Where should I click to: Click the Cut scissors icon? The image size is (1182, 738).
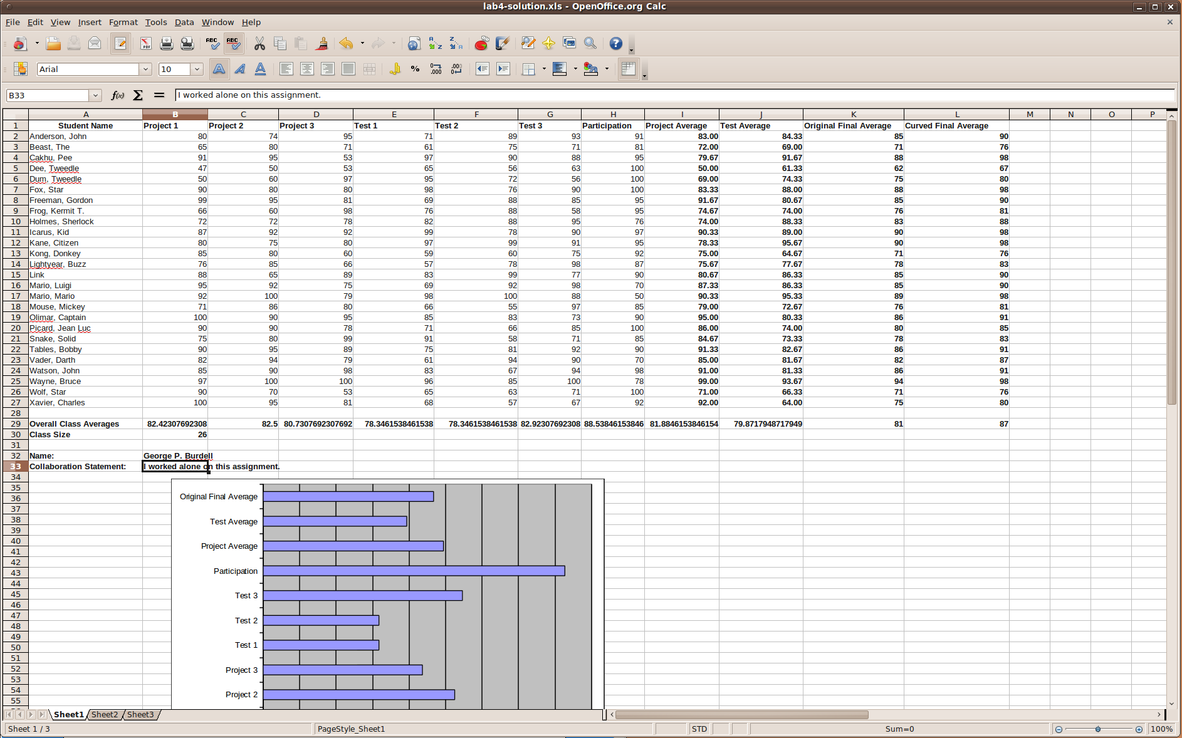259,43
